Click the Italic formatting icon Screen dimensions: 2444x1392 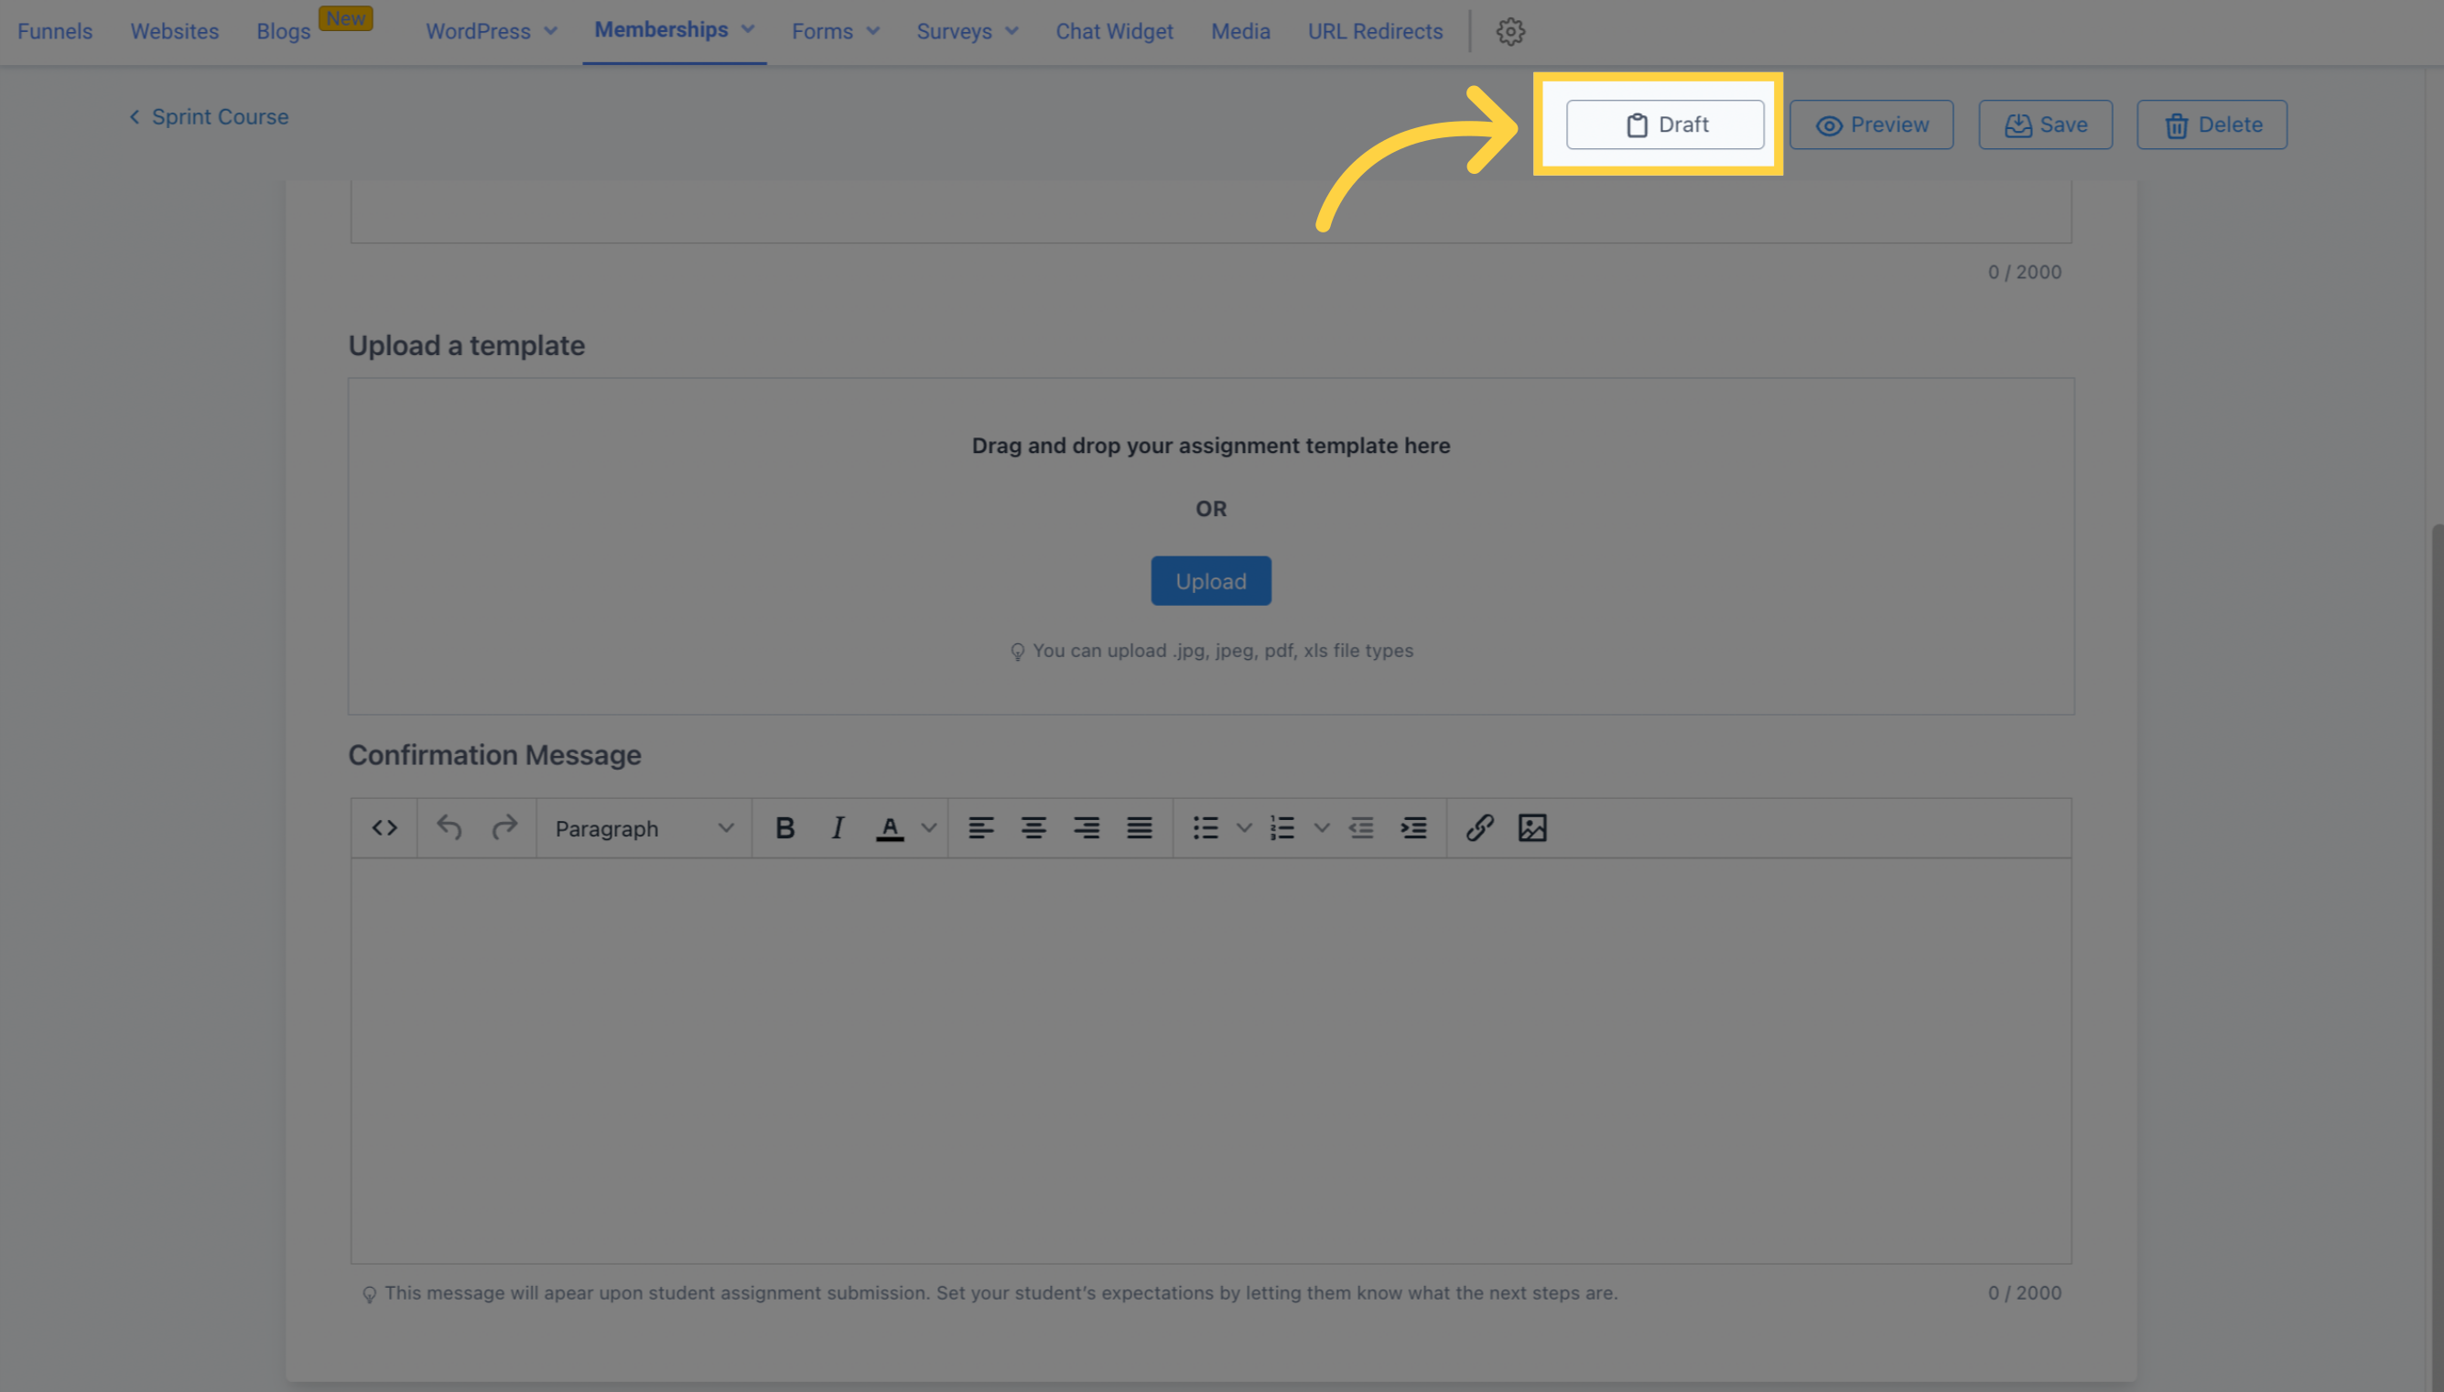[838, 826]
